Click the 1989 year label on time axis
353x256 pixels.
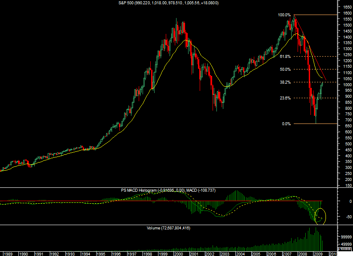8,254
